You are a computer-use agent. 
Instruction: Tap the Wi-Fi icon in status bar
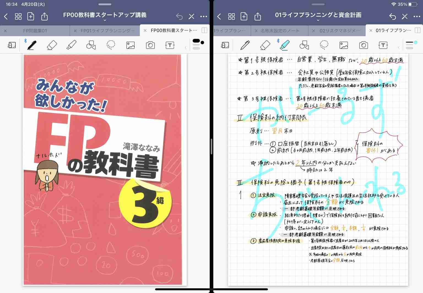pos(394,4)
